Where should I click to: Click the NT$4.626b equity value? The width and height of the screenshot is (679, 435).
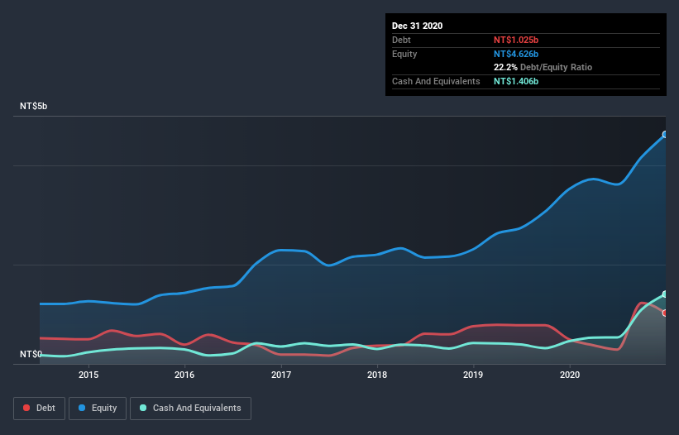(x=516, y=54)
